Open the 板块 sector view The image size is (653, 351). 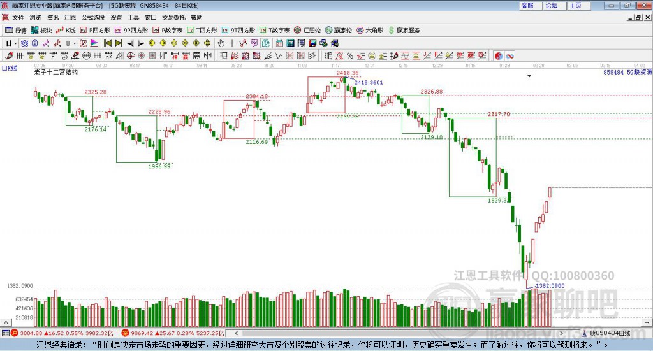pos(41,31)
